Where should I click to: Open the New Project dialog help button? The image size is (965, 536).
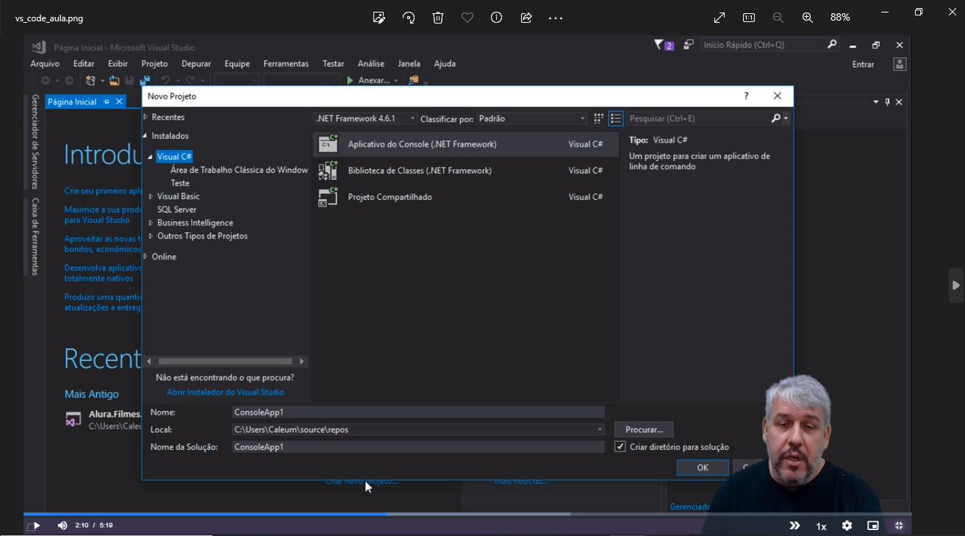[746, 96]
